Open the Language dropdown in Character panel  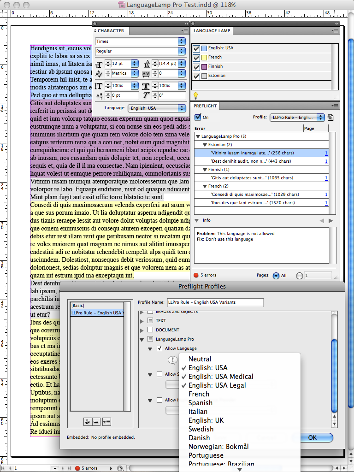157,108
